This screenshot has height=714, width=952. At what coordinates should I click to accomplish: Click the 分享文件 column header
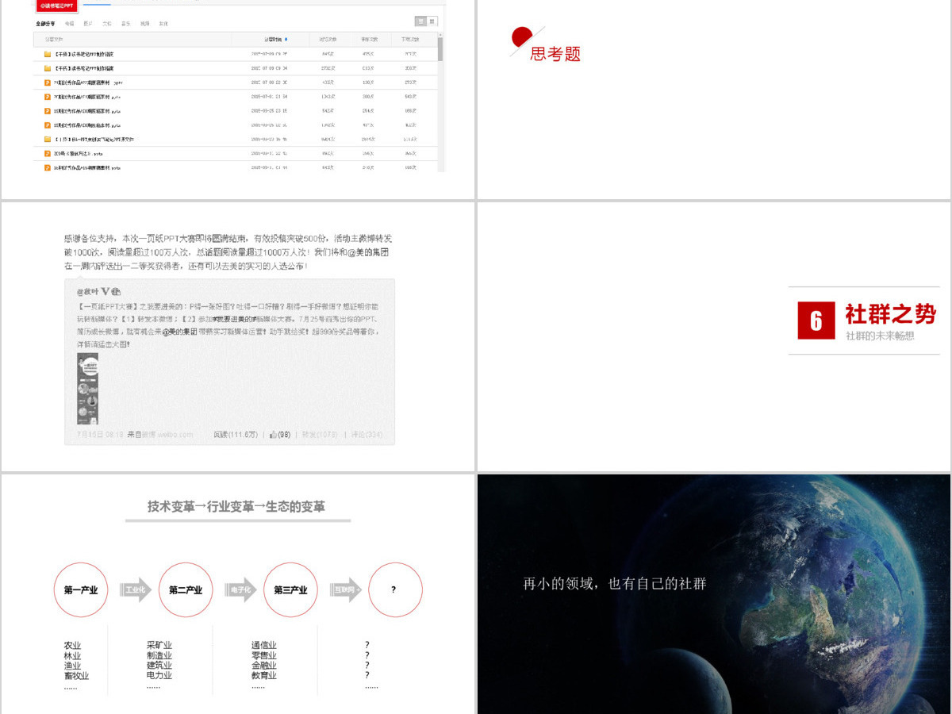(x=54, y=39)
